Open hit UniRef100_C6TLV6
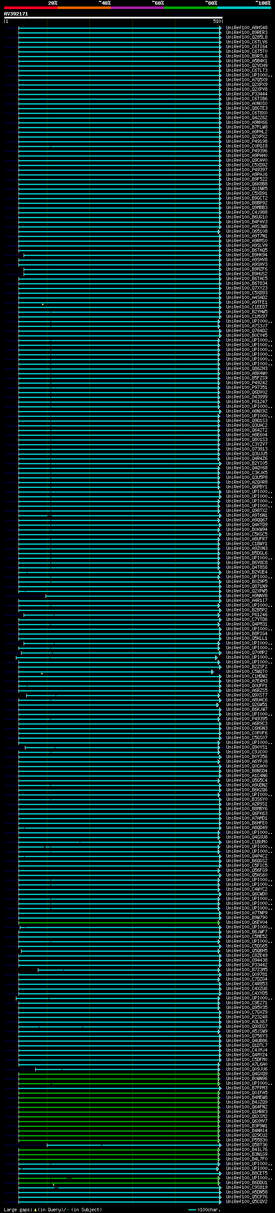275x1213 pixels. click(246, 42)
